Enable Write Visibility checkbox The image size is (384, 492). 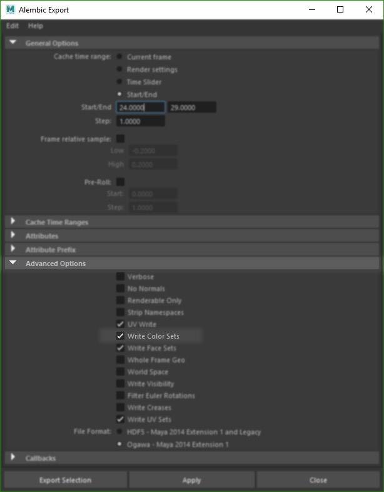click(120, 384)
